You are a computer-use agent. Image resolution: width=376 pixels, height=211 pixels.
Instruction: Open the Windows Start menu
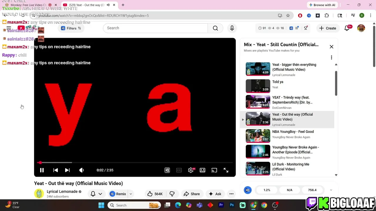[x=101, y=205]
